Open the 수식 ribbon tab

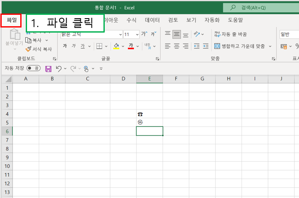[x=131, y=20]
